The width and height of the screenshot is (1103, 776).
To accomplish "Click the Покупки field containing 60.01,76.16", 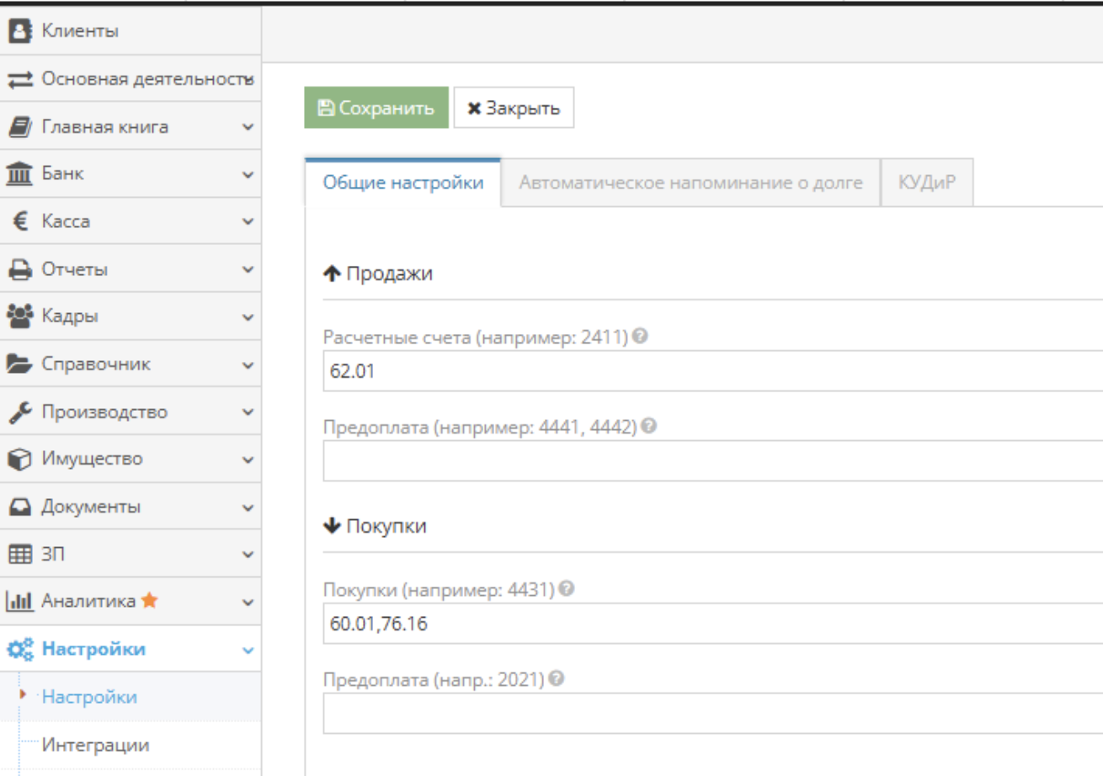I will pos(711,624).
